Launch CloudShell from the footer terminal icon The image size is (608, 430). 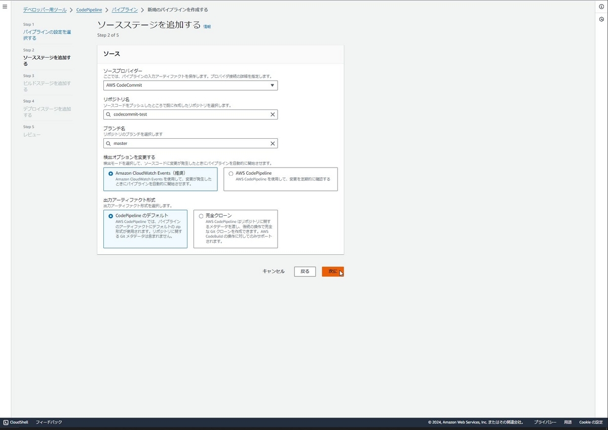pyautogui.click(x=5, y=422)
